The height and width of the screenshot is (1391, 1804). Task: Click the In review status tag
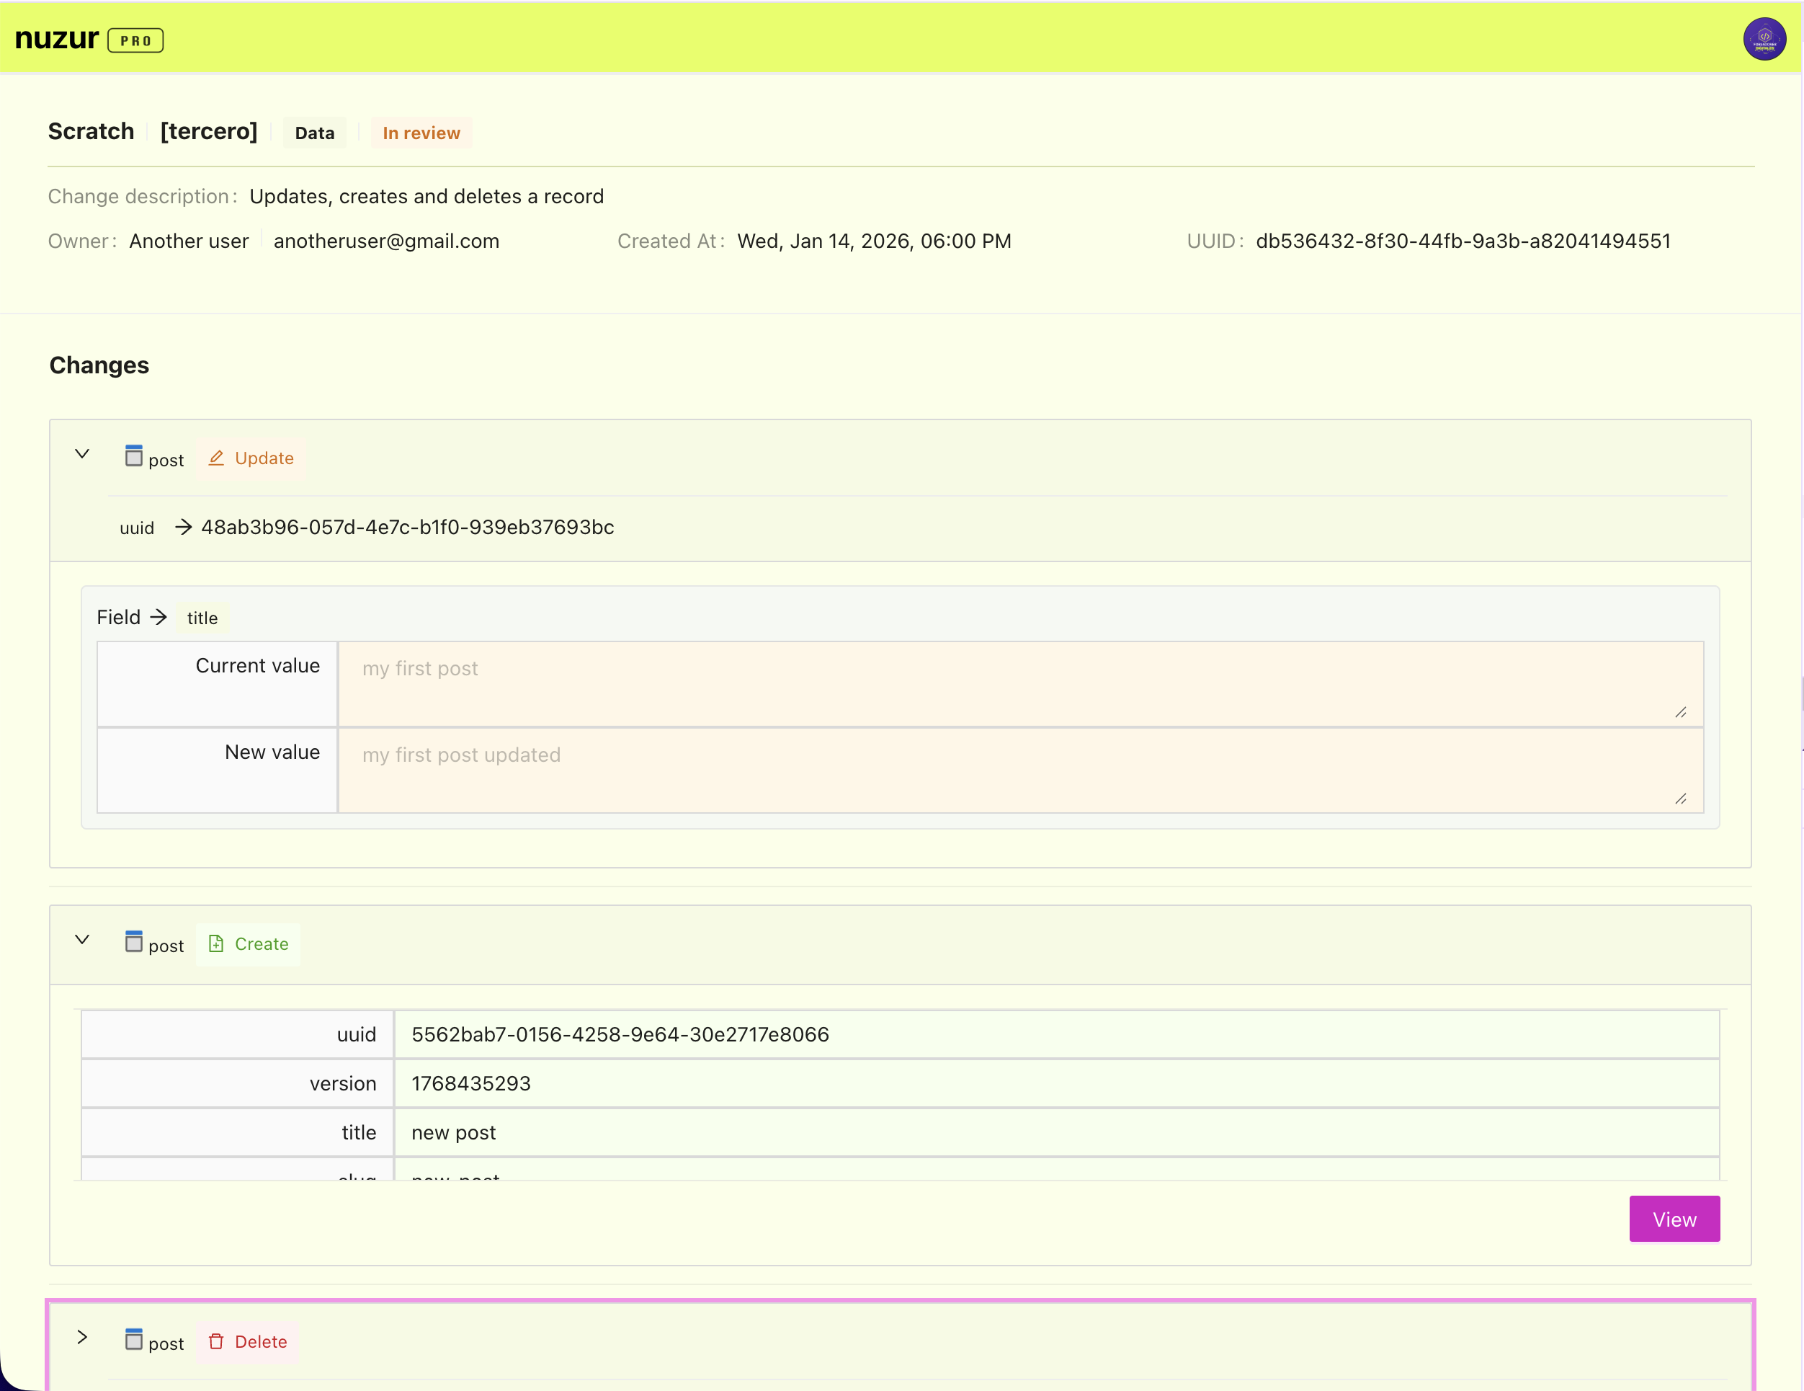coord(421,133)
